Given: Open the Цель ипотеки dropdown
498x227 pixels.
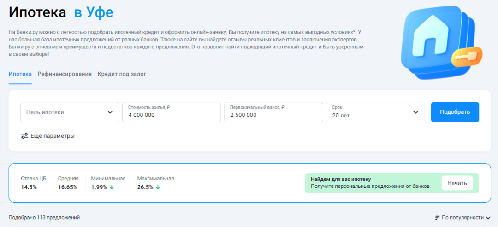Looking at the screenshot, I should (70, 112).
